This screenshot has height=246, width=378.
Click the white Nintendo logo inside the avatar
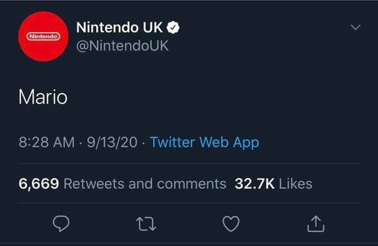[x=43, y=36]
